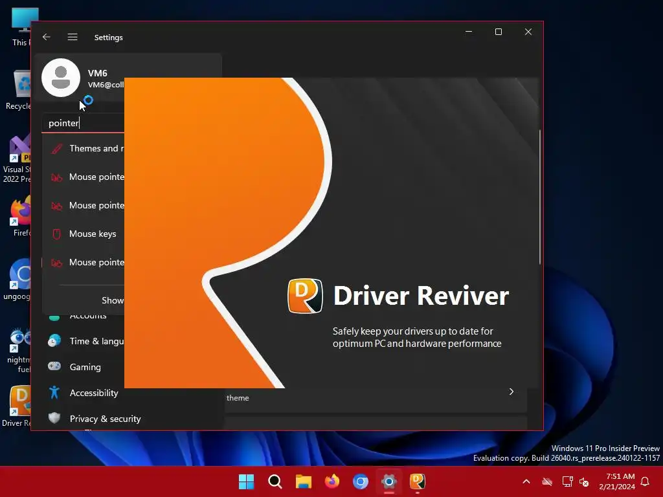The image size is (663, 497).
Task: Open the Windows Start menu
Action: tap(246, 481)
